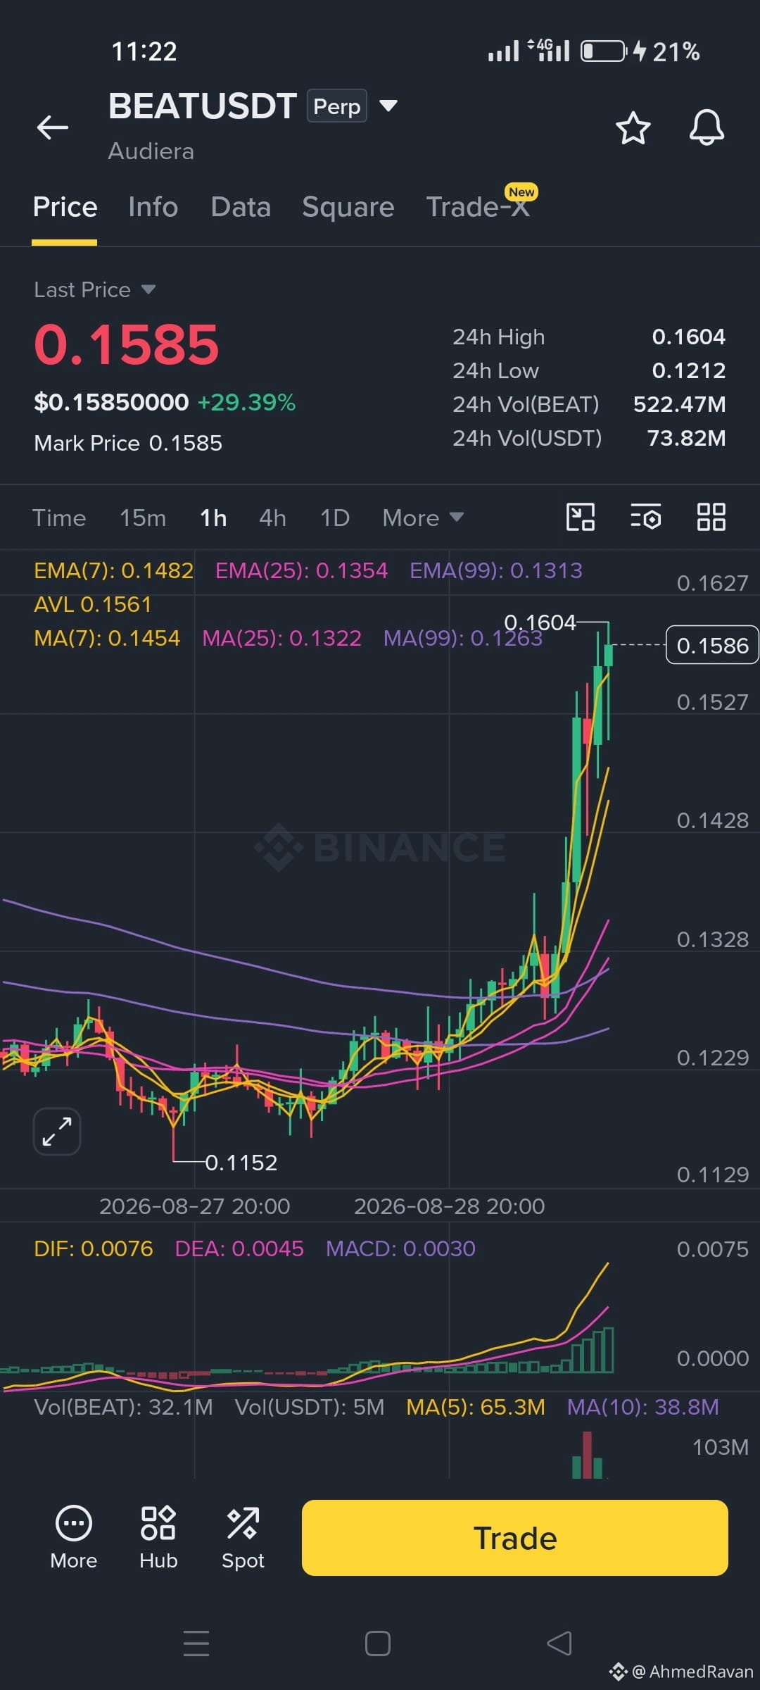Image resolution: width=760 pixels, height=1690 pixels.
Task: Switch to the Square tab
Action: [x=348, y=207]
